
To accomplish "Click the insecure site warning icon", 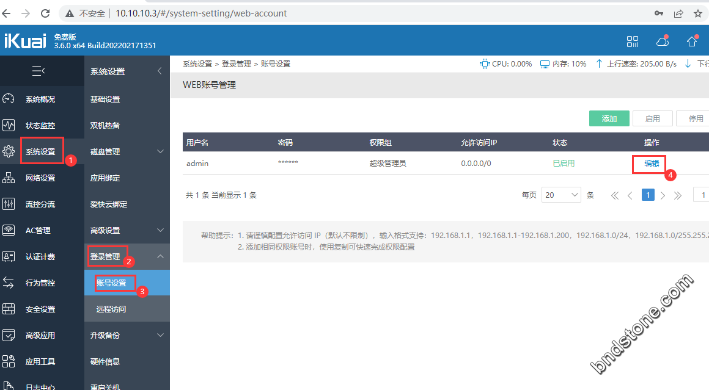I will coord(69,13).
